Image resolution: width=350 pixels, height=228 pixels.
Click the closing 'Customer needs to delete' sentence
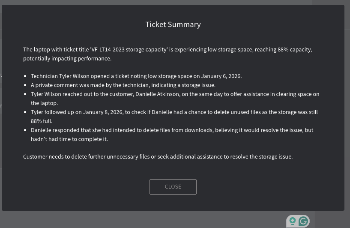click(158, 156)
